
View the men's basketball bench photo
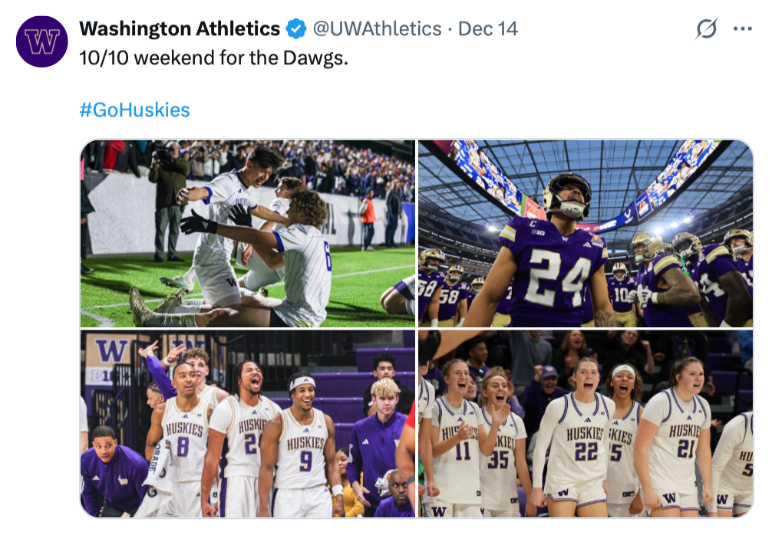247,424
